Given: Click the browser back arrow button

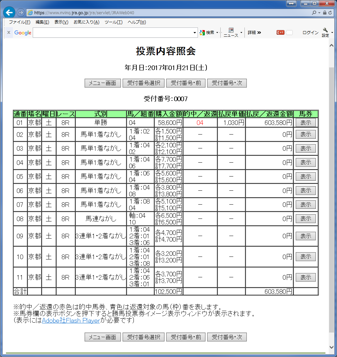Looking at the screenshot, I should pyautogui.click(x=9, y=12).
